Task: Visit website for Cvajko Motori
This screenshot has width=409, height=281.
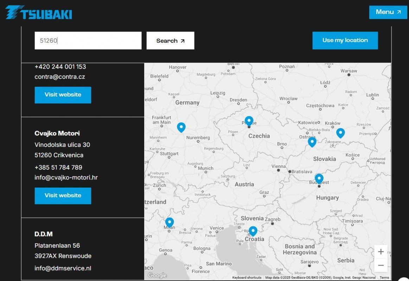Action: coord(63,196)
